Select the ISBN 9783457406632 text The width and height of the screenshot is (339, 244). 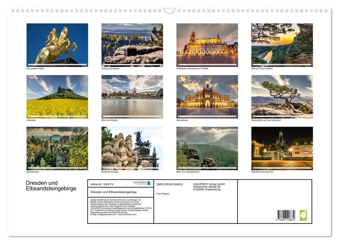(169, 185)
